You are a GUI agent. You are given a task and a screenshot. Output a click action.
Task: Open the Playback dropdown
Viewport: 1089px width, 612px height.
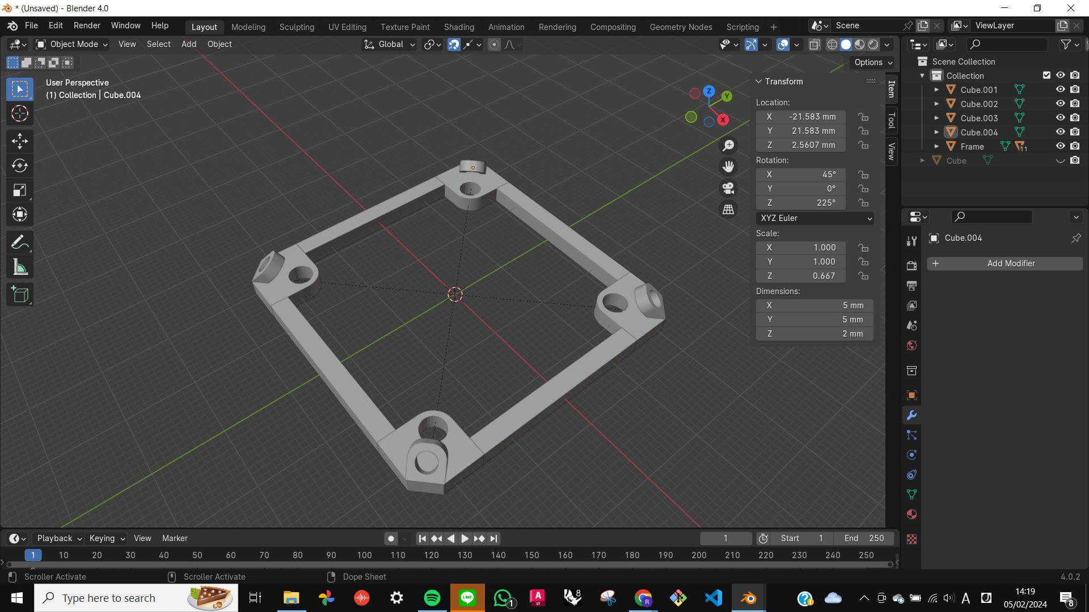click(x=59, y=538)
